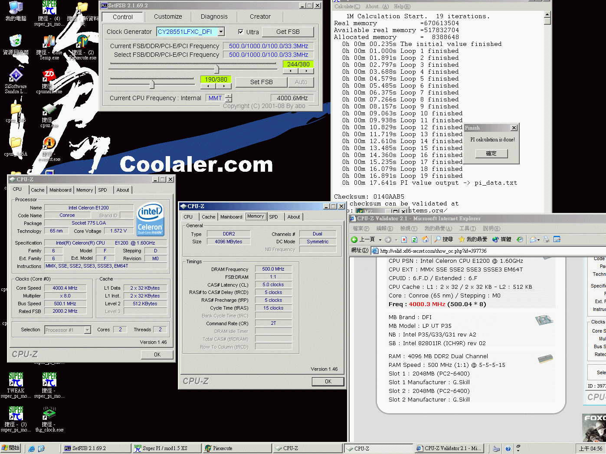Click the MMT stepper arrows in SetFSB
Viewport: 606px width, 454px height.
click(229, 98)
